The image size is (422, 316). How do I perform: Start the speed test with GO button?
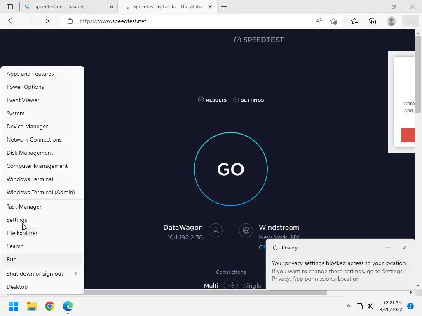click(x=231, y=169)
